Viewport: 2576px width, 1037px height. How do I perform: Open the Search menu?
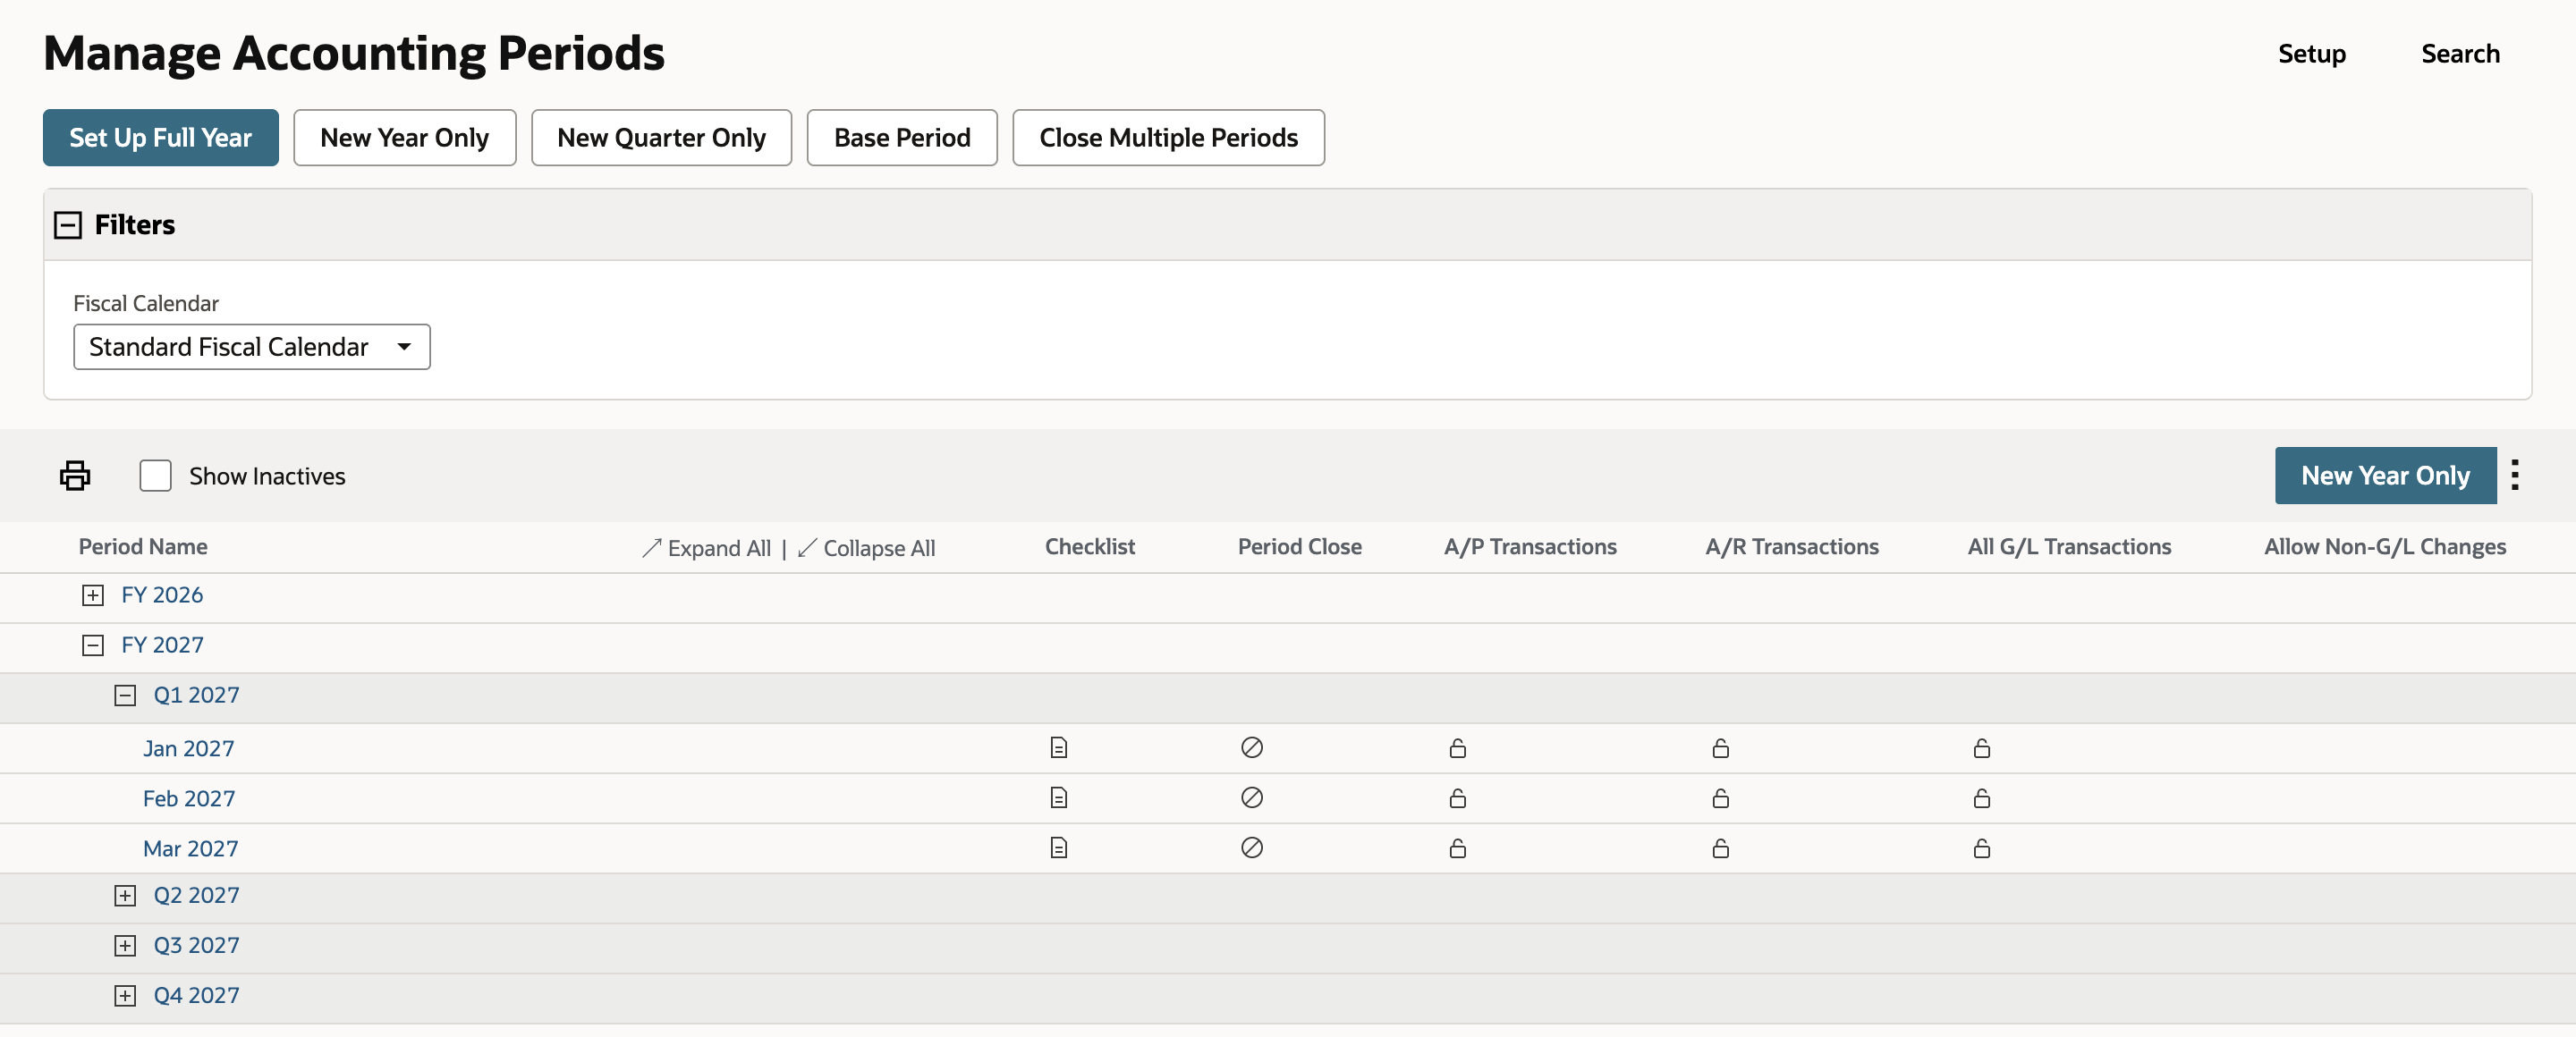pos(2460,54)
